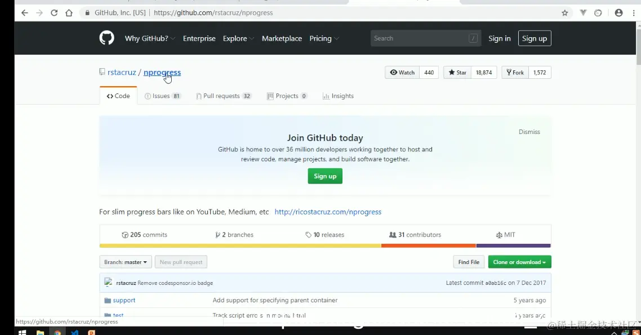Click the round extension icon next to the V icon
The width and height of the screenshot is (641, 335).
coord(598,12)
